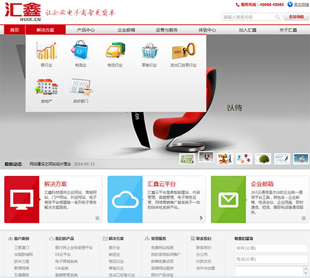Click the arrow on 汇鑫云平台 card
Screen dimensions: 310x278
point(201,218)
